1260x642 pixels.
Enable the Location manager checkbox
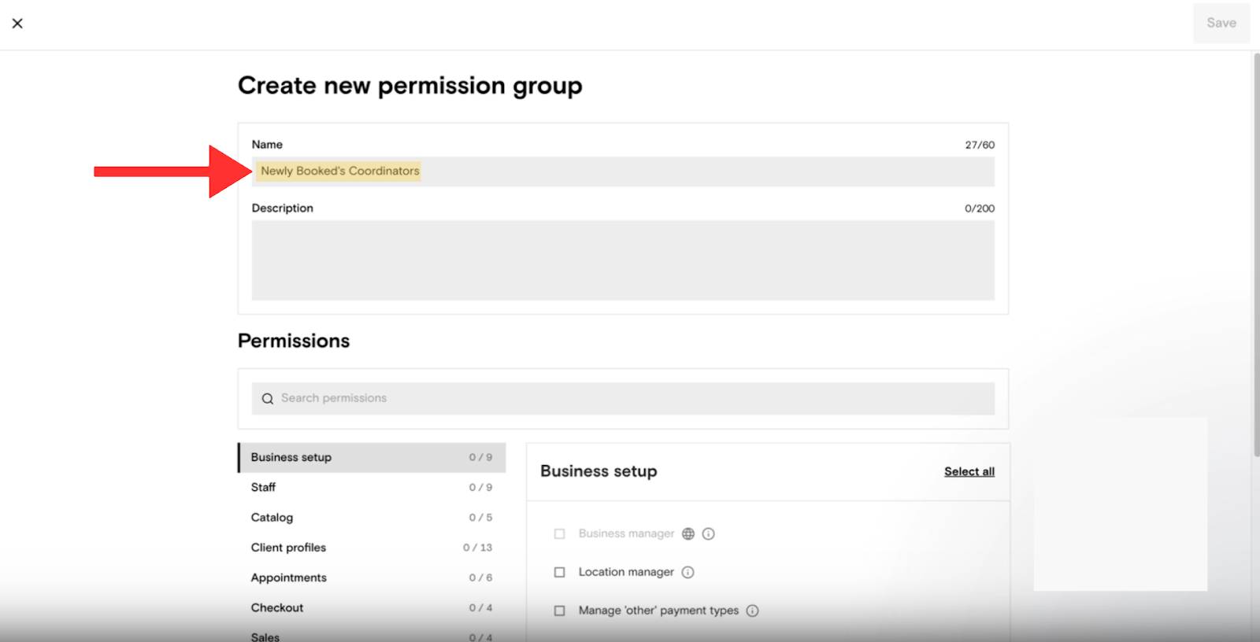click(560, 573)
